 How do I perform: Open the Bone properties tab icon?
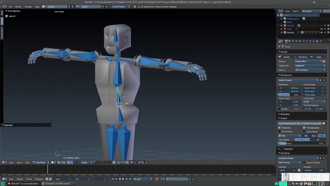coord(310,41)
